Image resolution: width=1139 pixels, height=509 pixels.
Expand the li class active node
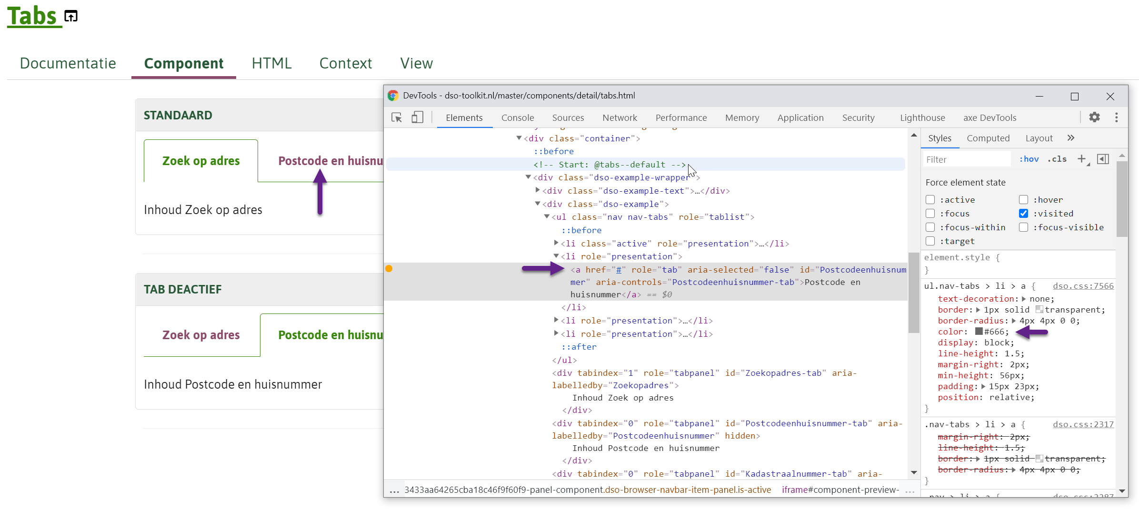coord(556,243)
